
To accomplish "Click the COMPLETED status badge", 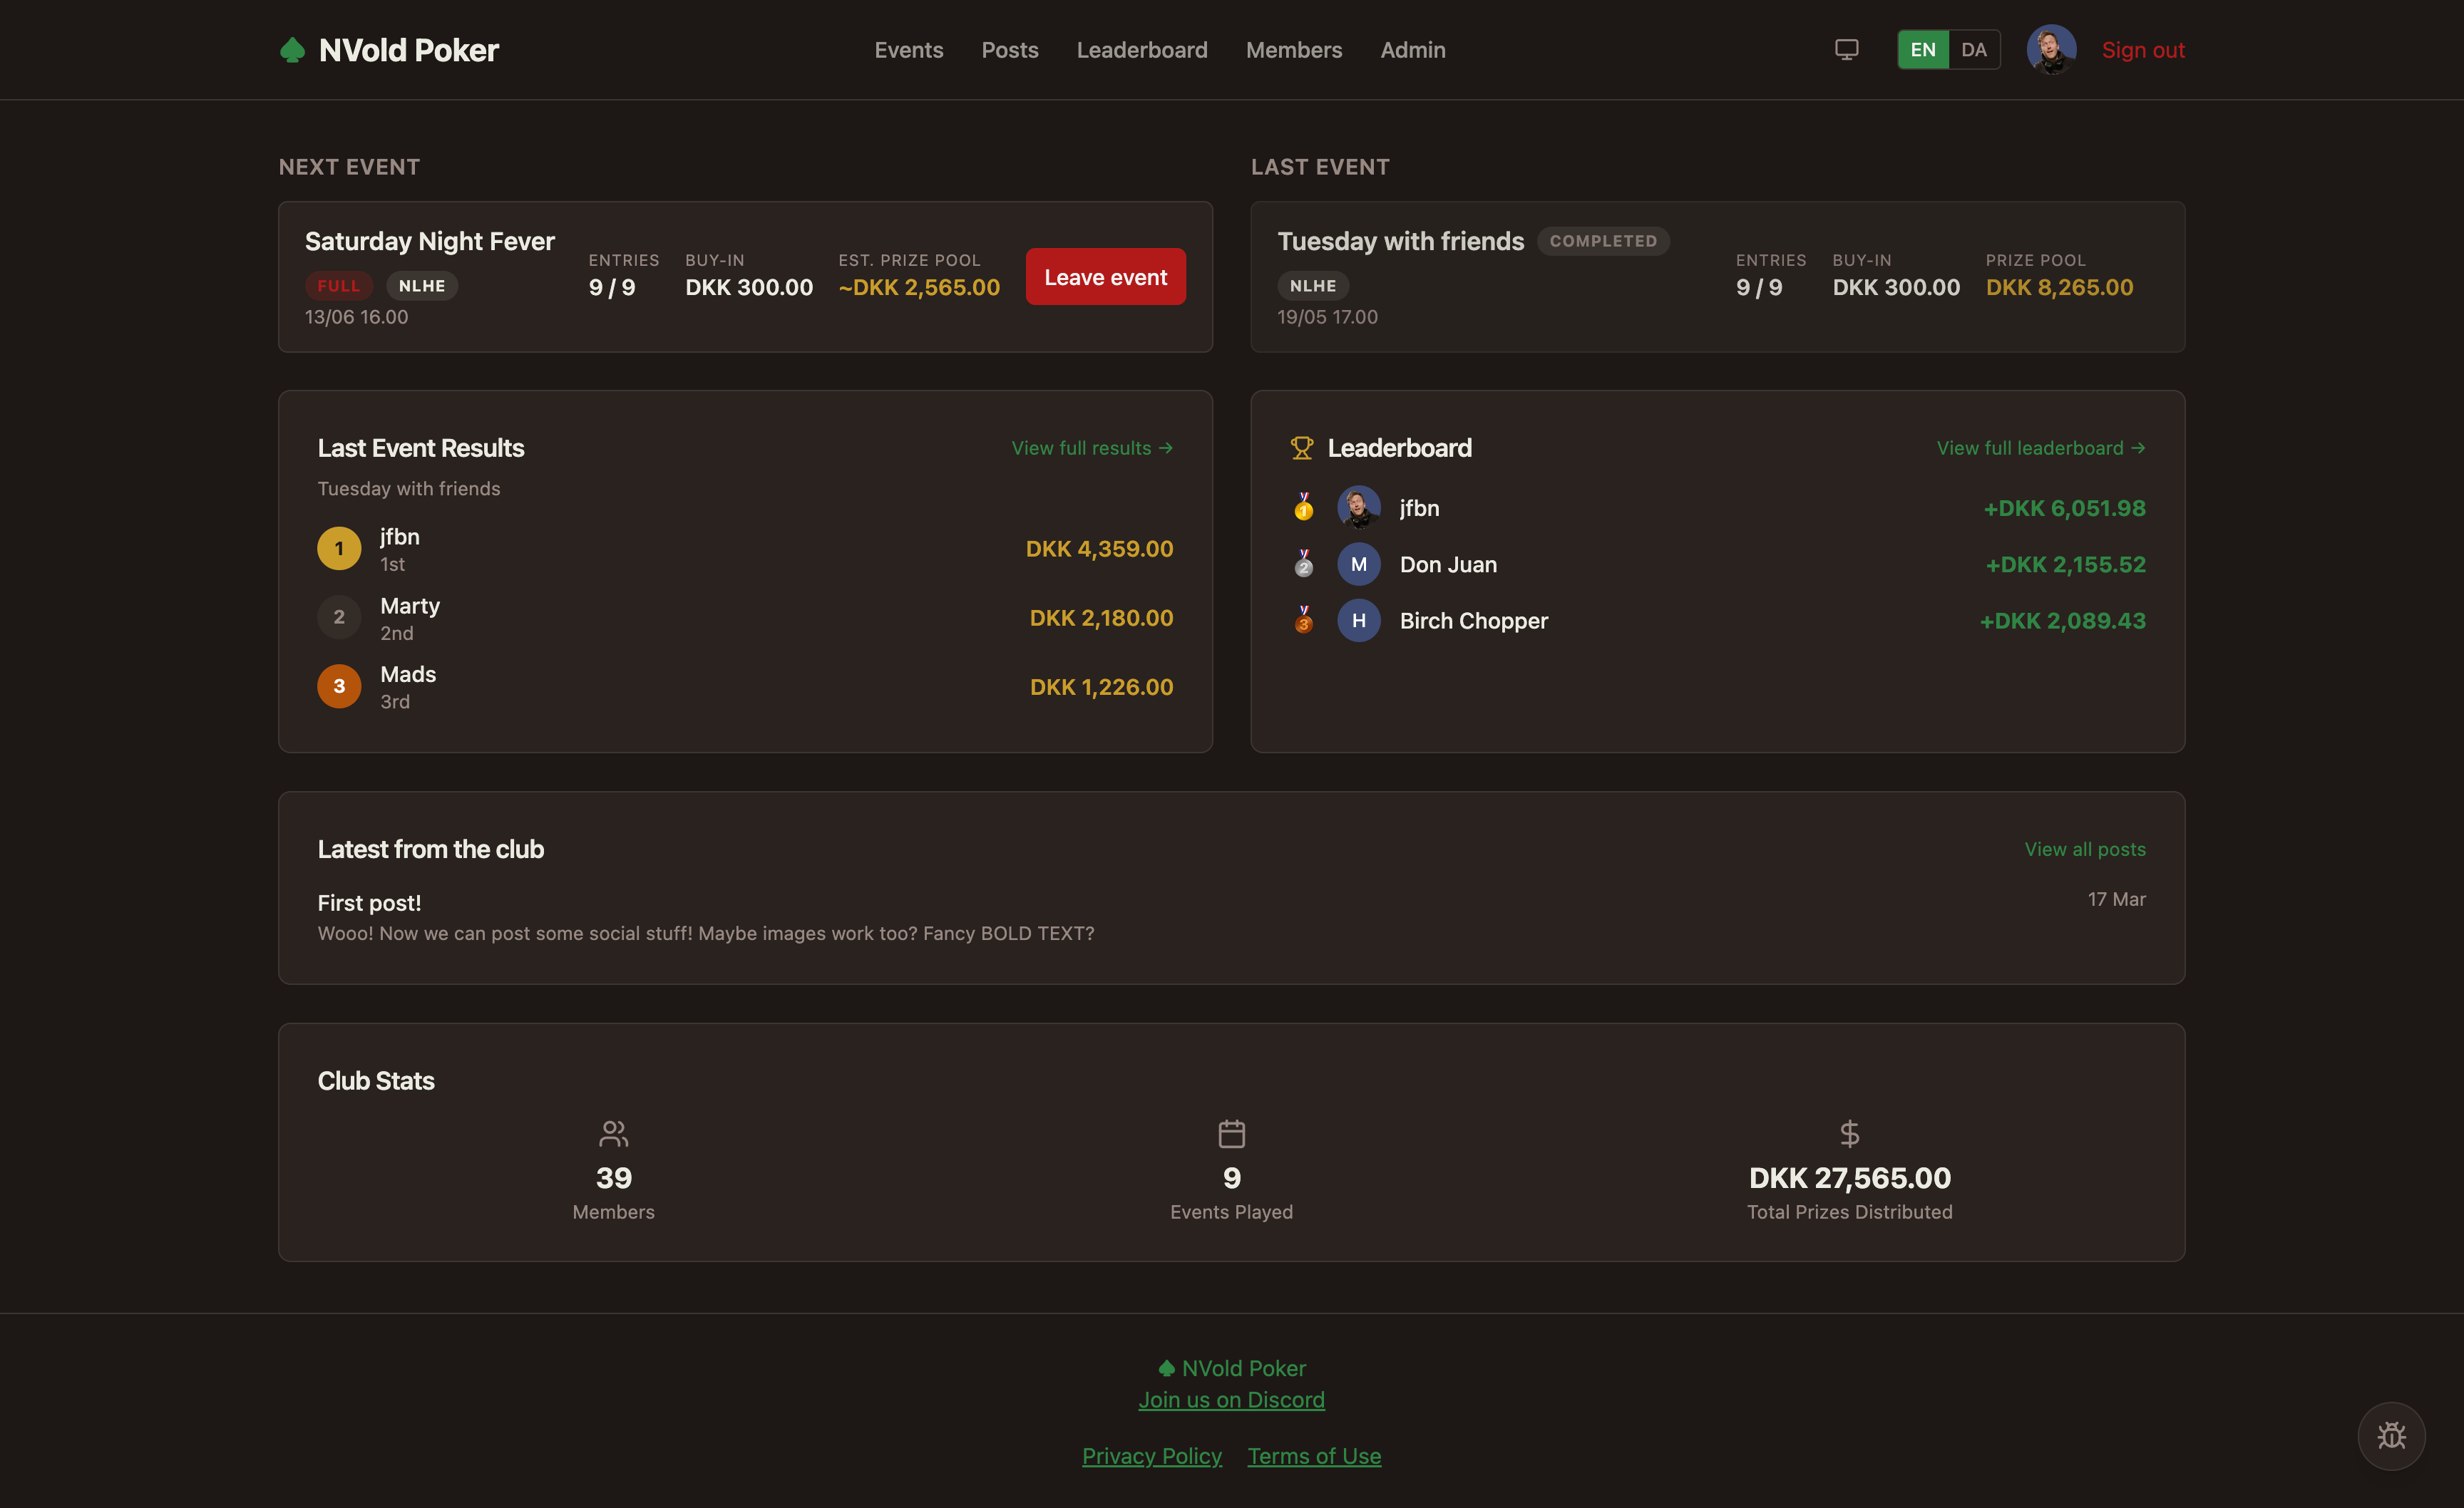I will 1602,241.
